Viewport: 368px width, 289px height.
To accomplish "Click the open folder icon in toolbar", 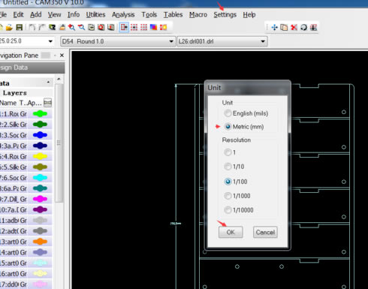I will tap(9, 27).
